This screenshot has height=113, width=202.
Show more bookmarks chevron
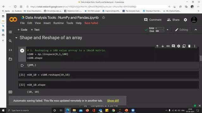point(199,11)
